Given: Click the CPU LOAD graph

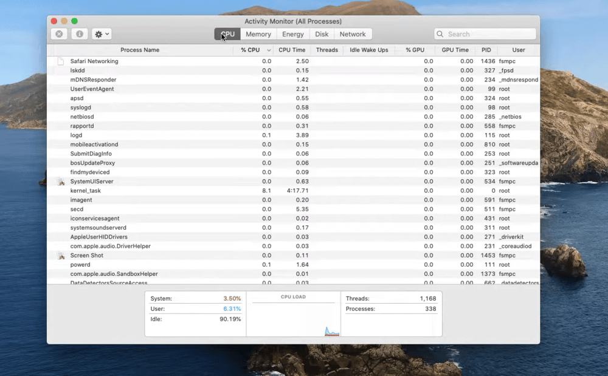Looking at the screenshot, I should point(294,315).
